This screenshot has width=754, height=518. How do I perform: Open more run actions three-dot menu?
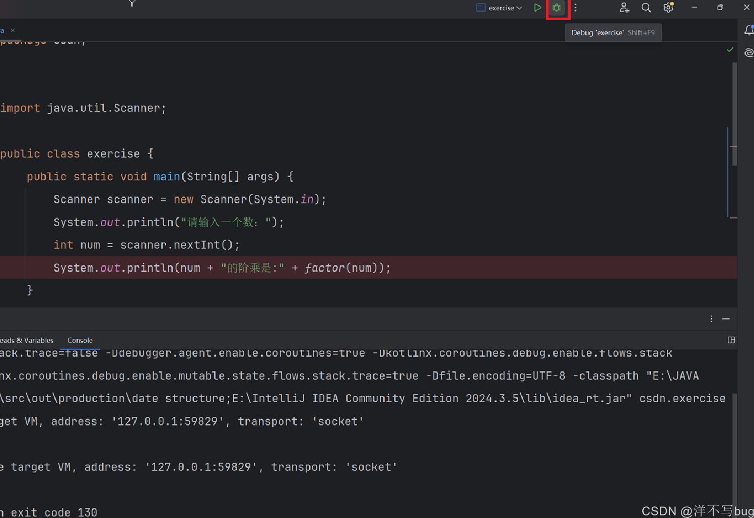click(x=575, y=8)
